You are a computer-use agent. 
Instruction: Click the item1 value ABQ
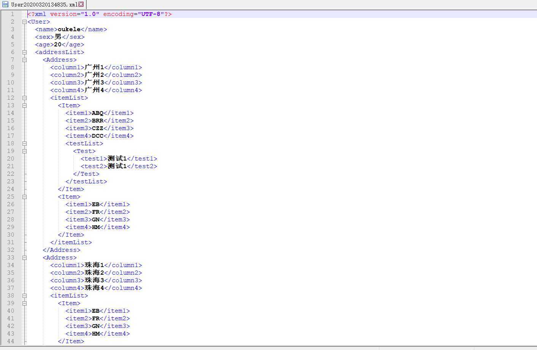tap(98, 113)
